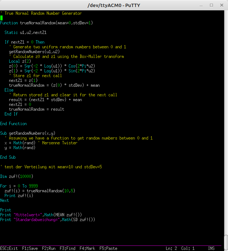Click the 'Else' keyword line

pos(9,90)
